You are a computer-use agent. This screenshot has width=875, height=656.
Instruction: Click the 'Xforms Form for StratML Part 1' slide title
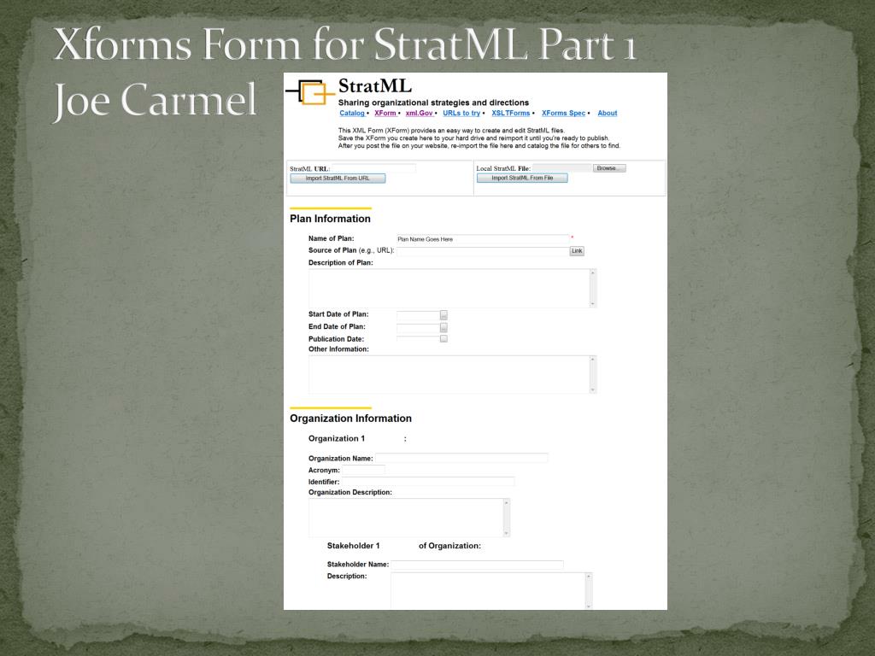click(x=345, y=44)
